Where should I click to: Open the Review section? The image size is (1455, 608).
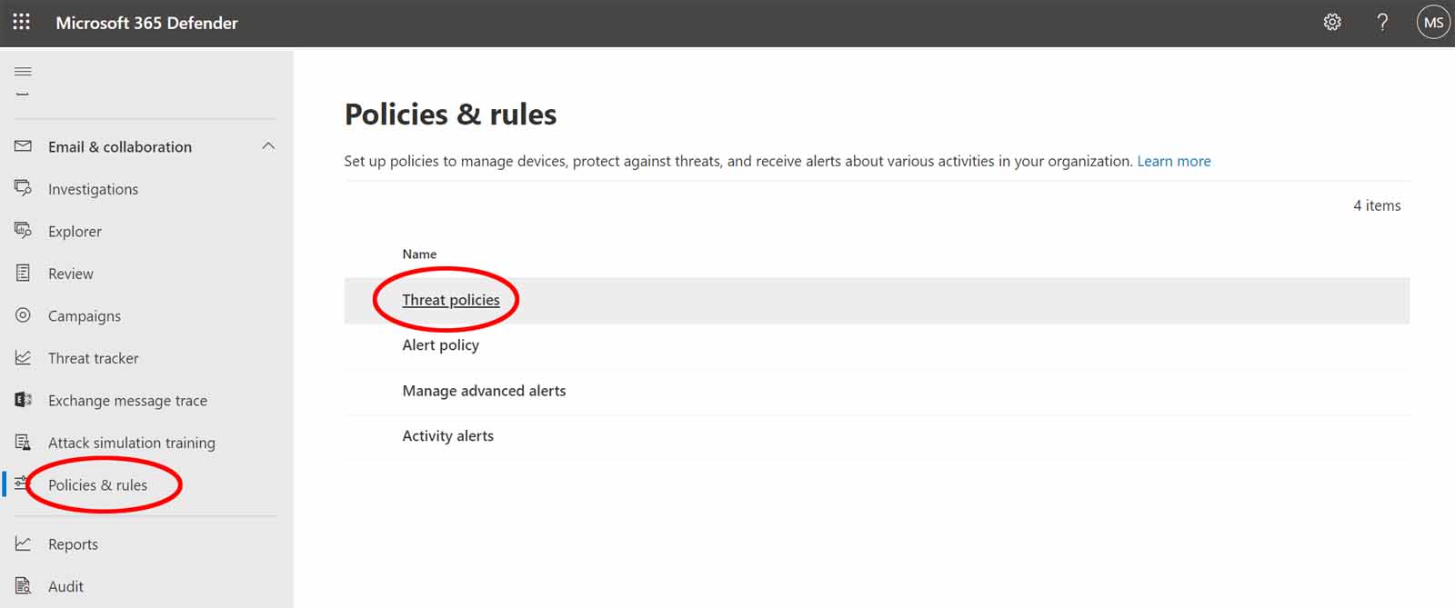71,273
